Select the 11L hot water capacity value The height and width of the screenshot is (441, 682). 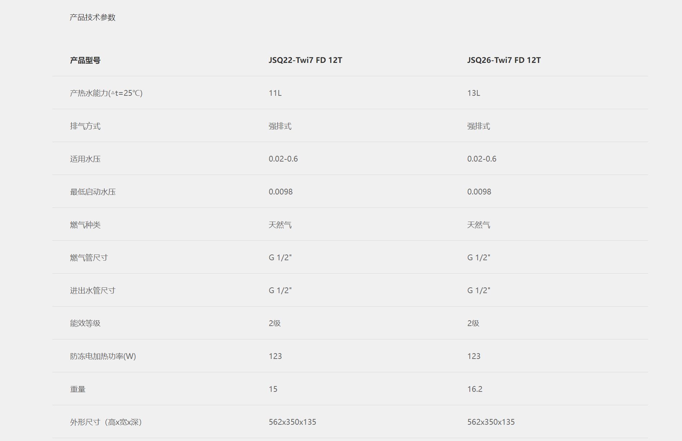click(x=275, y=93)
